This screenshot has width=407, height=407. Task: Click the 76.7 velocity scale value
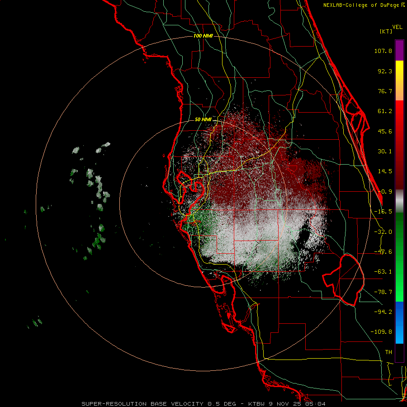(385, 91)
